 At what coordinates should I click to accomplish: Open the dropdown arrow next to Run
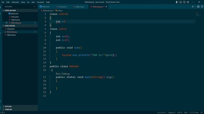click(195, 7)
